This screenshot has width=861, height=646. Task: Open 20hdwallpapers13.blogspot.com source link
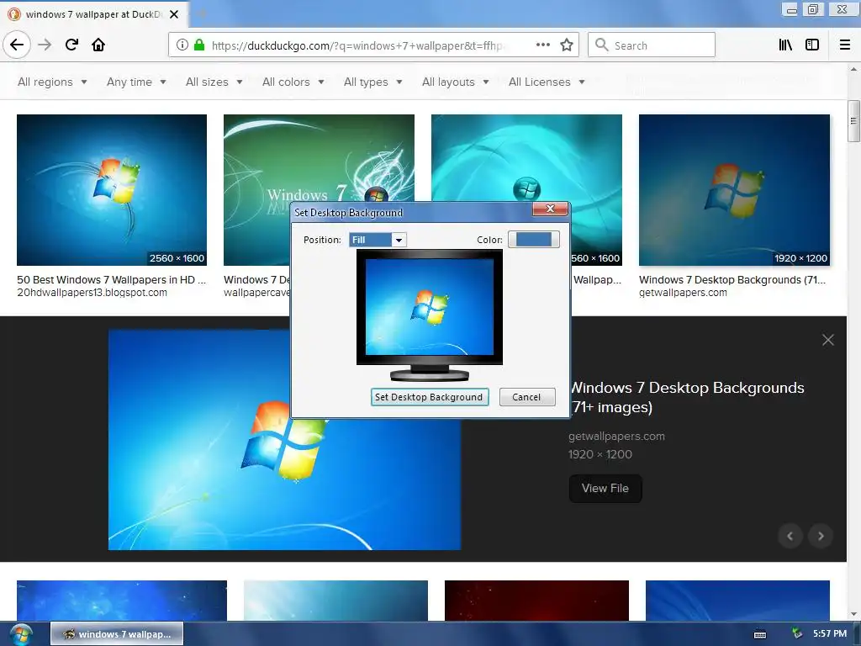coord(92,293)
